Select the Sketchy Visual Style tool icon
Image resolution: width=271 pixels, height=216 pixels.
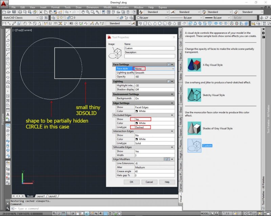click(194, 95)
